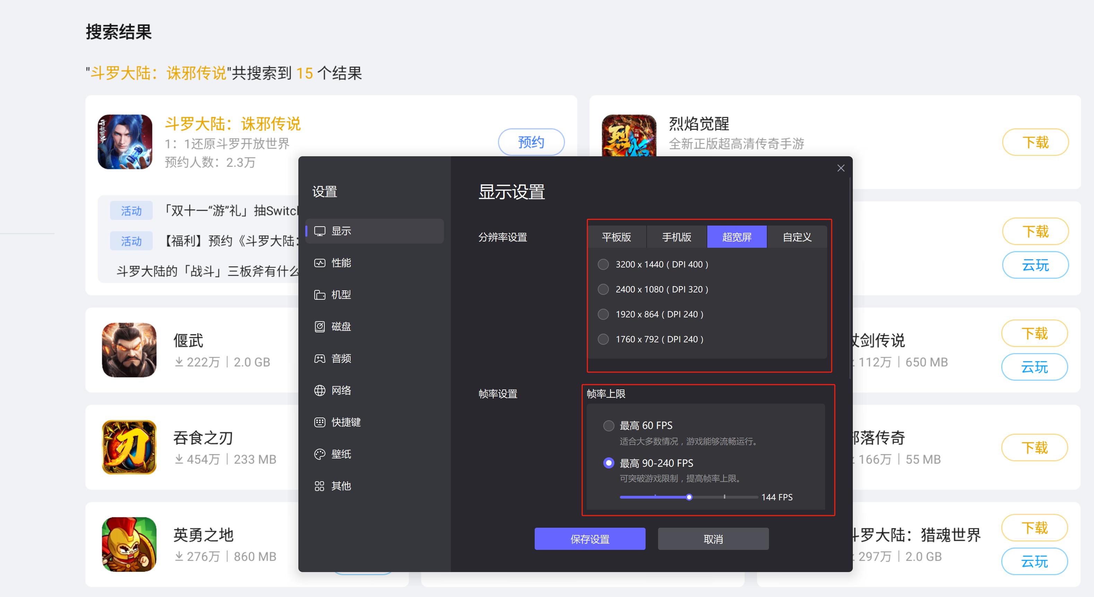Close the settings dialog with X
This screenshot has height=597, width=1094.
(840, 168)
